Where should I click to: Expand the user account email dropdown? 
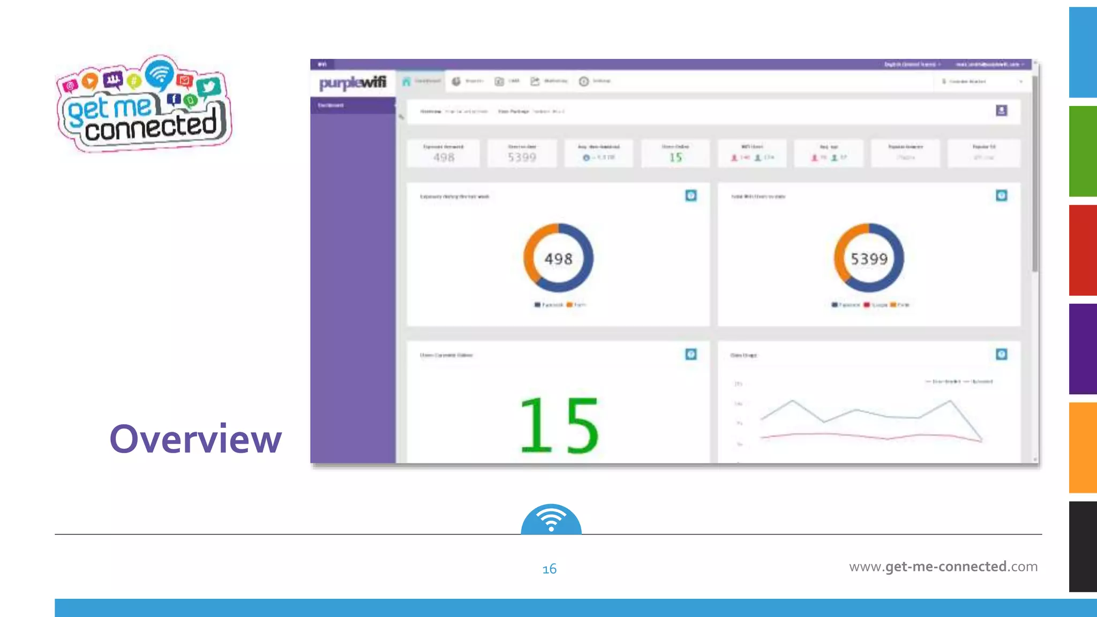pyautogui.click(x=990, y=64)
